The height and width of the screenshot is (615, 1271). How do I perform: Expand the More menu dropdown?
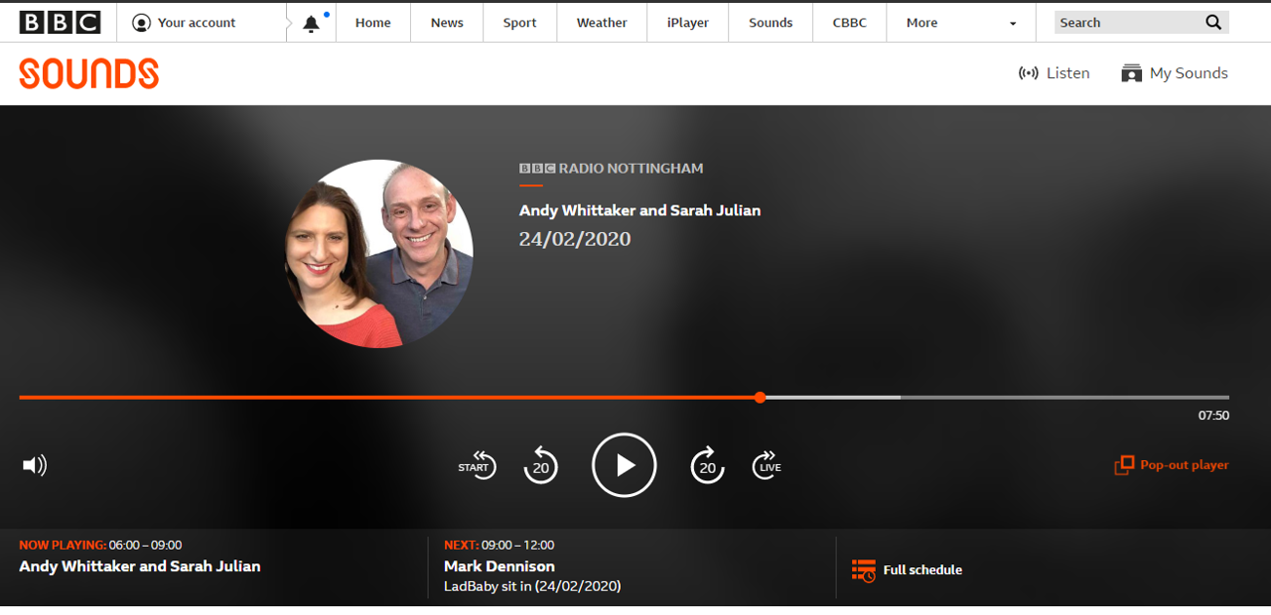960,23
